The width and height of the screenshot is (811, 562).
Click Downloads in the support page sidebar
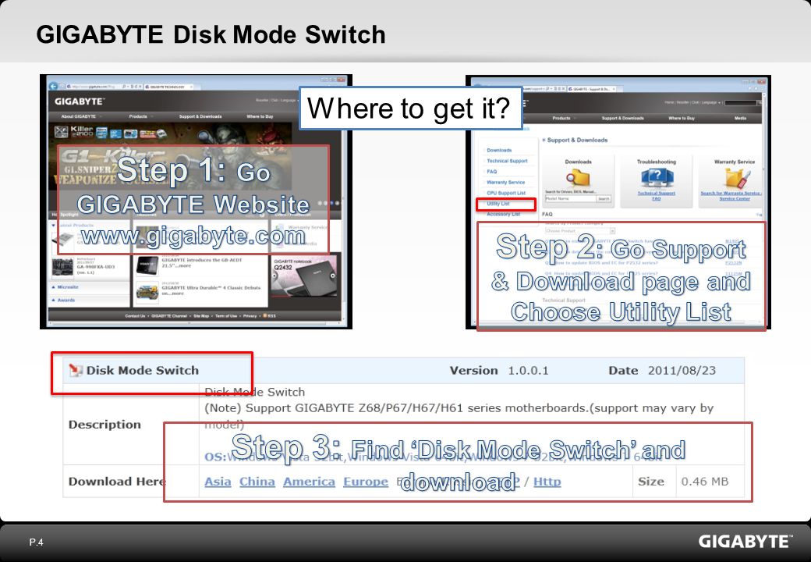coord(499,150)
